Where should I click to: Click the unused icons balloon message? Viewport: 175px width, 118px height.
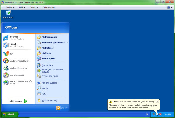[x=133, y=107]
